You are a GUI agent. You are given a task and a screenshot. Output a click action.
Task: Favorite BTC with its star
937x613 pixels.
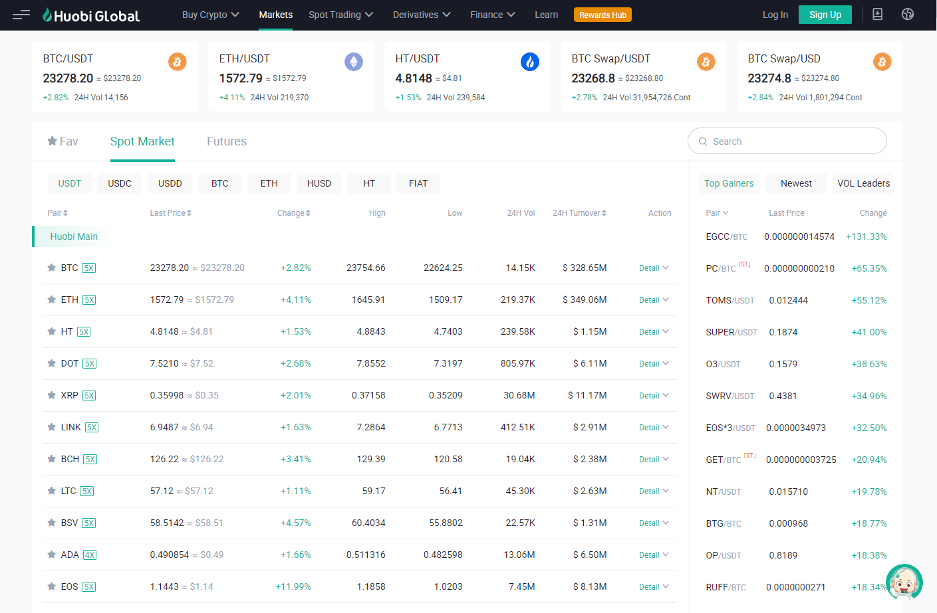point(51,268)
